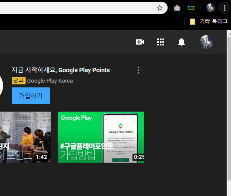Click the 가입하기 button
The height and width of the screenshot is (196, 231).
[x=31, y=96]
